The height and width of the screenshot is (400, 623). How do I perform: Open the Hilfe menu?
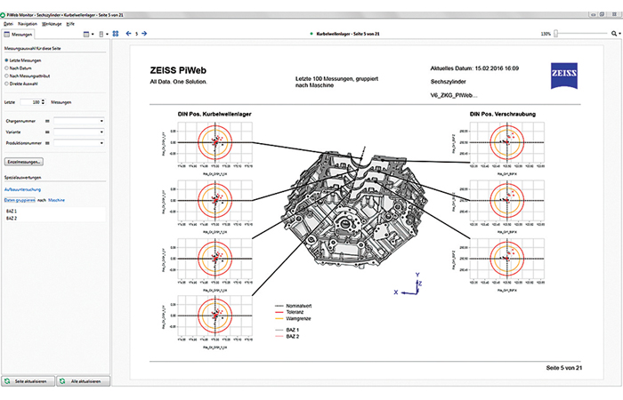[x=70, y=24]
